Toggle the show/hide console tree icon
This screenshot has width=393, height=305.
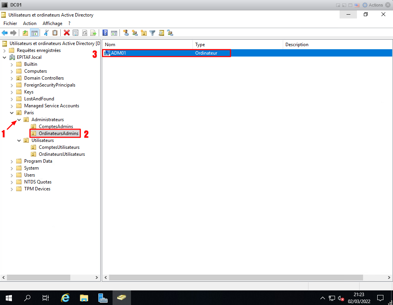(34, 33)
